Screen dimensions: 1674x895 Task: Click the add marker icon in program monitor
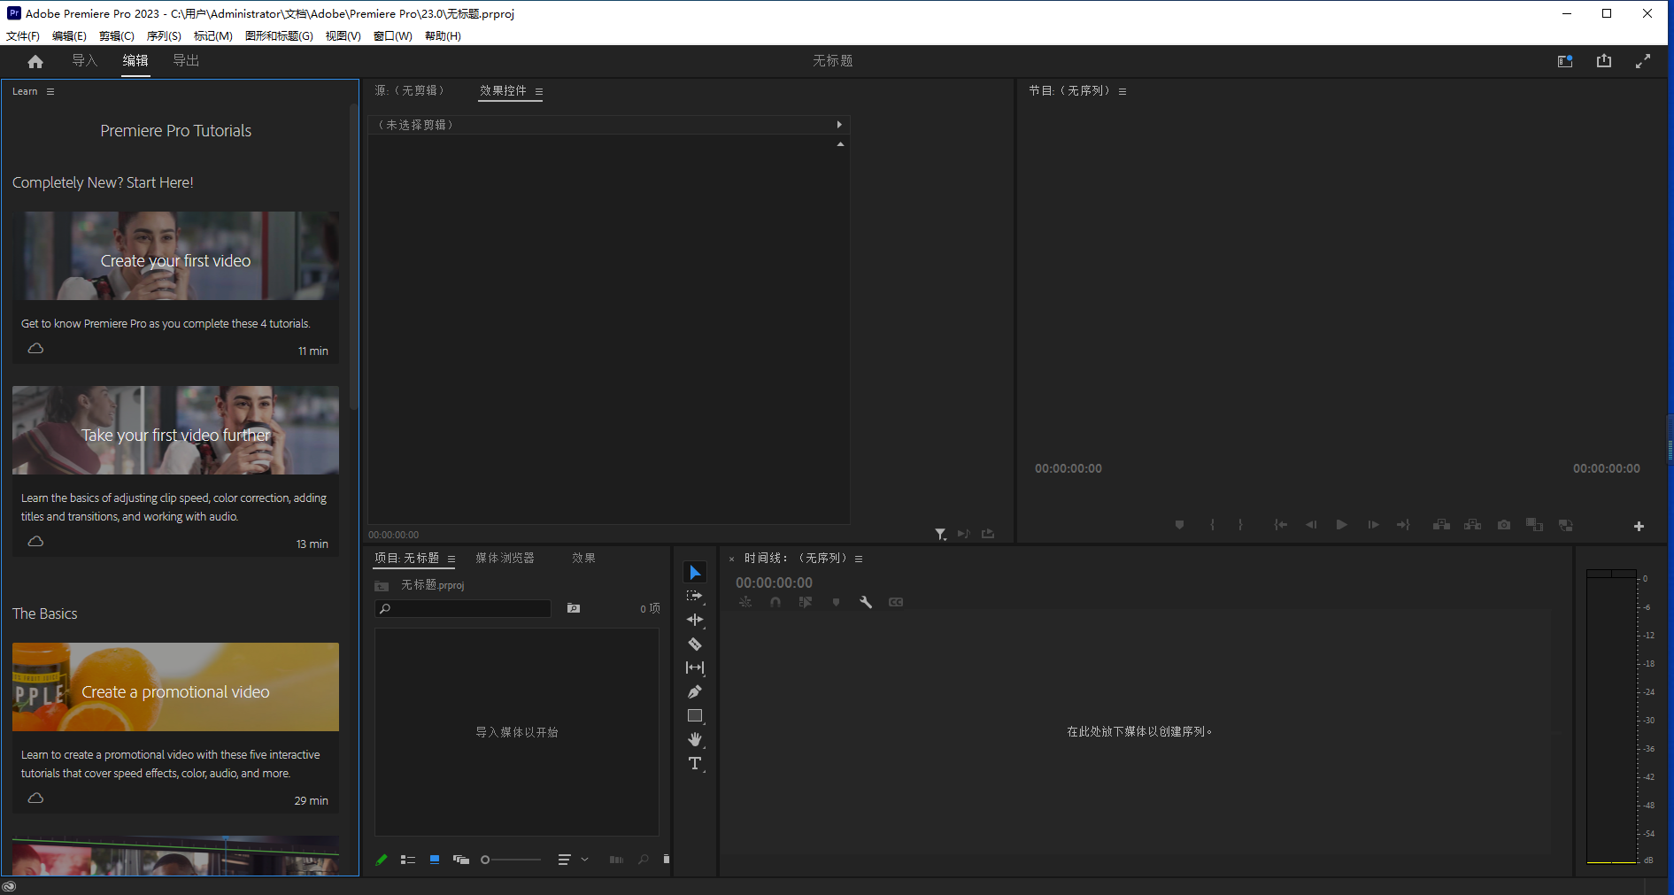click(x=1179, y=524)
